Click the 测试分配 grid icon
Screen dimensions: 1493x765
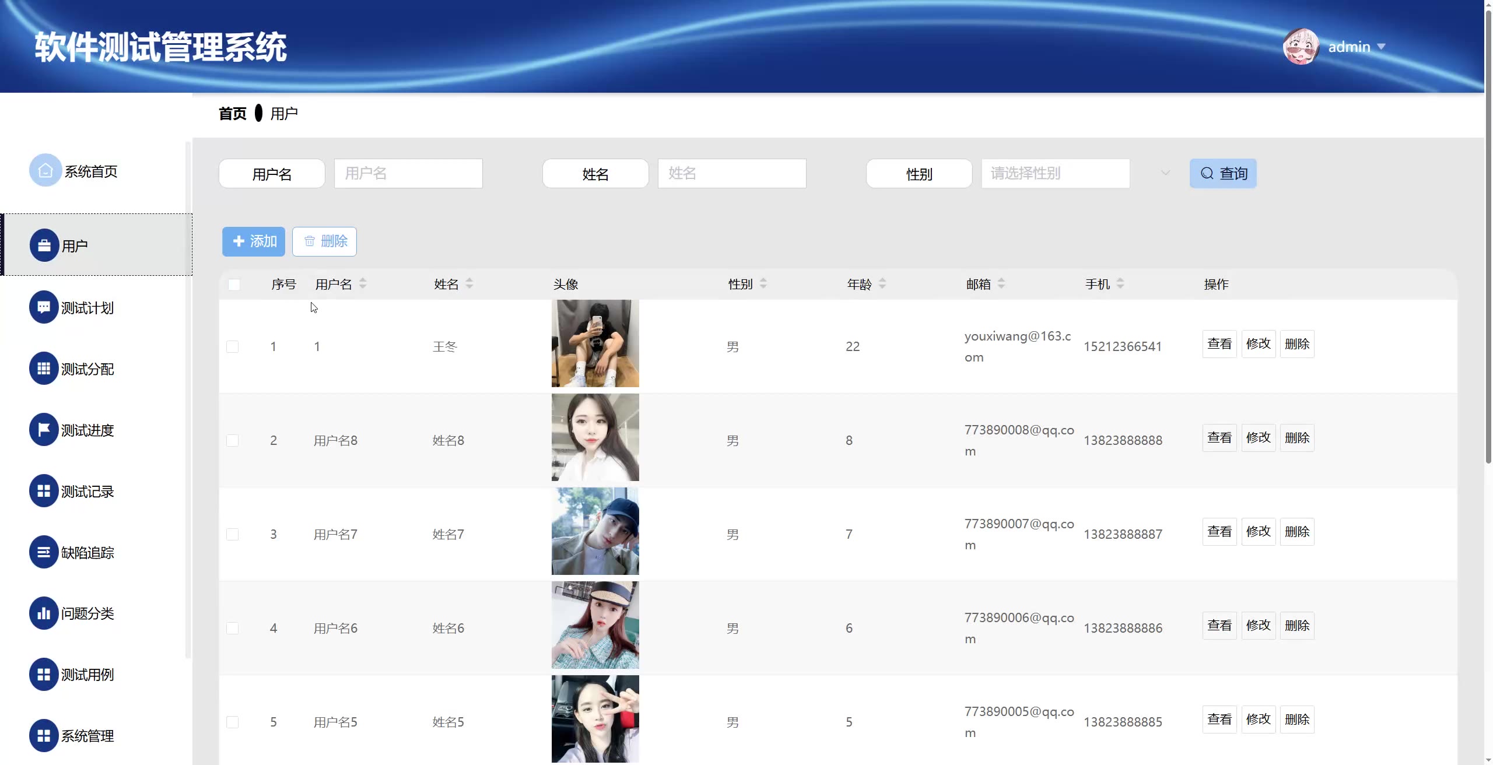(x=44, y=369)
